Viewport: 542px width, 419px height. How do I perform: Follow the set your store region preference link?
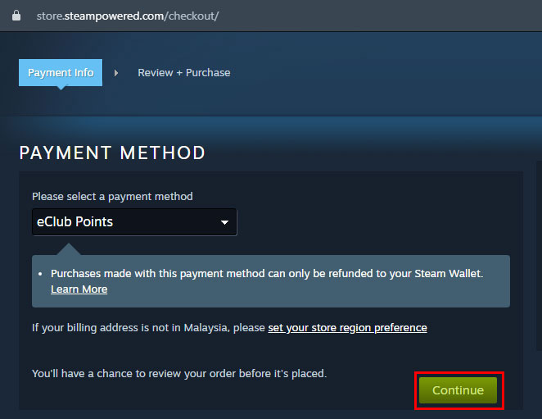click(x=347, y=328)
